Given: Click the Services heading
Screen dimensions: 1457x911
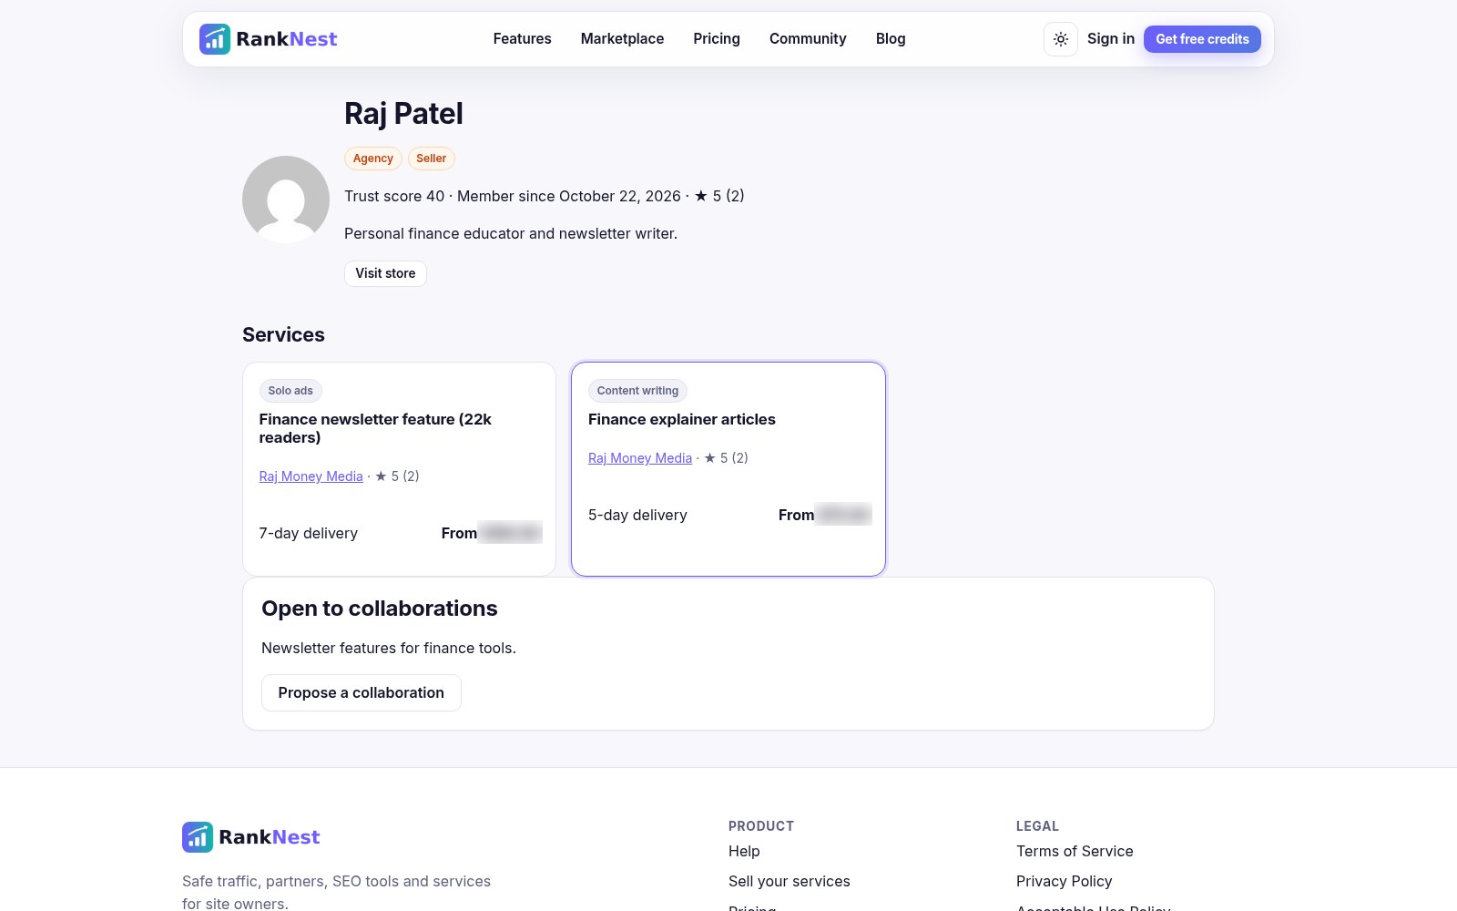Looking at the screenshot, I should (x=283, y=334).
